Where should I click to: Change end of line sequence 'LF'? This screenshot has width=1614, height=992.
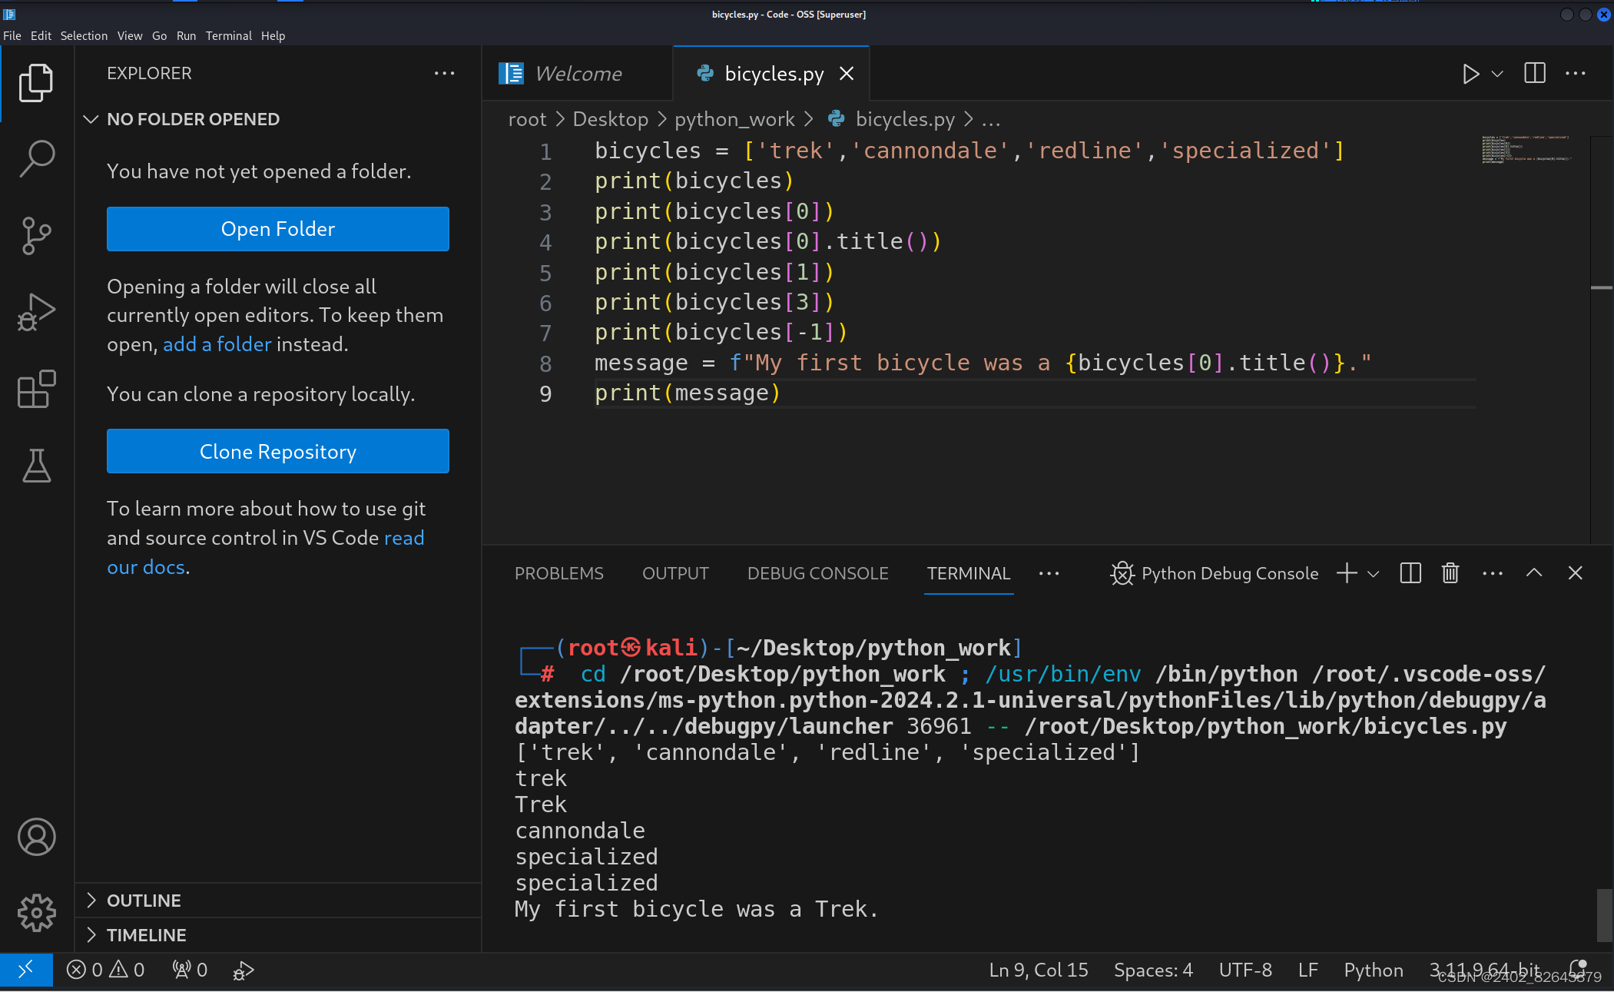click(x=1307, y=970)
